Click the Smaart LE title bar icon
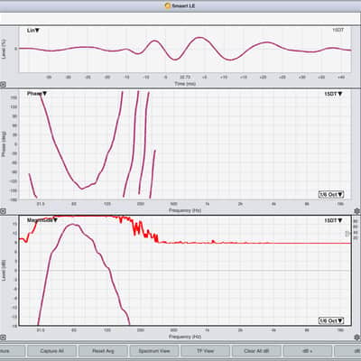This screenshot has height=361, width=361. tap(168, 5)
